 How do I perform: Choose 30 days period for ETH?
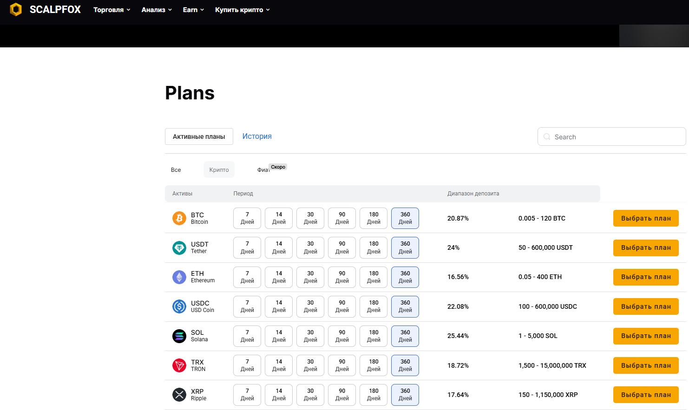(310, 277)
